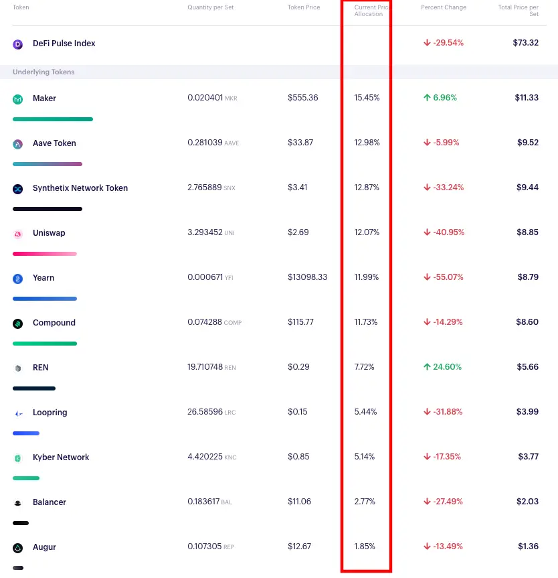Open the Kyber Network token name

pyautogui.click(x=61, y=457)
